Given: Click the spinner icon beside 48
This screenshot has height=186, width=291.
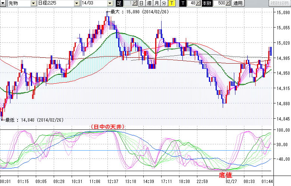Looking at the screenshot, I should [198, 3].
